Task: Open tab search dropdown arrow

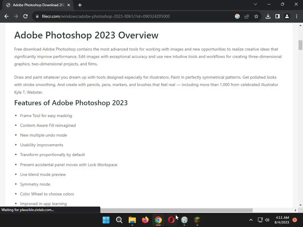Action: coord(255,4)
